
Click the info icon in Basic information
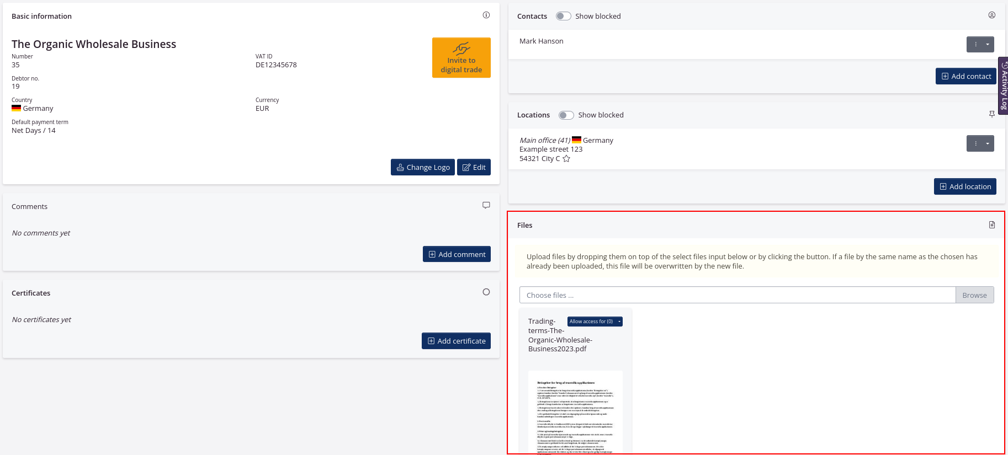click(x=486, y=15)
